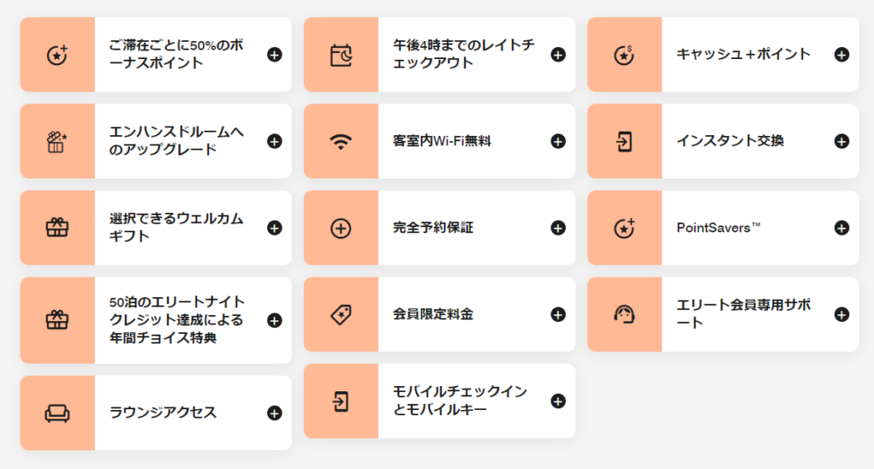Expand the エリート会員専用サポート card
The image size is (874, 469).
coord(841,314)
